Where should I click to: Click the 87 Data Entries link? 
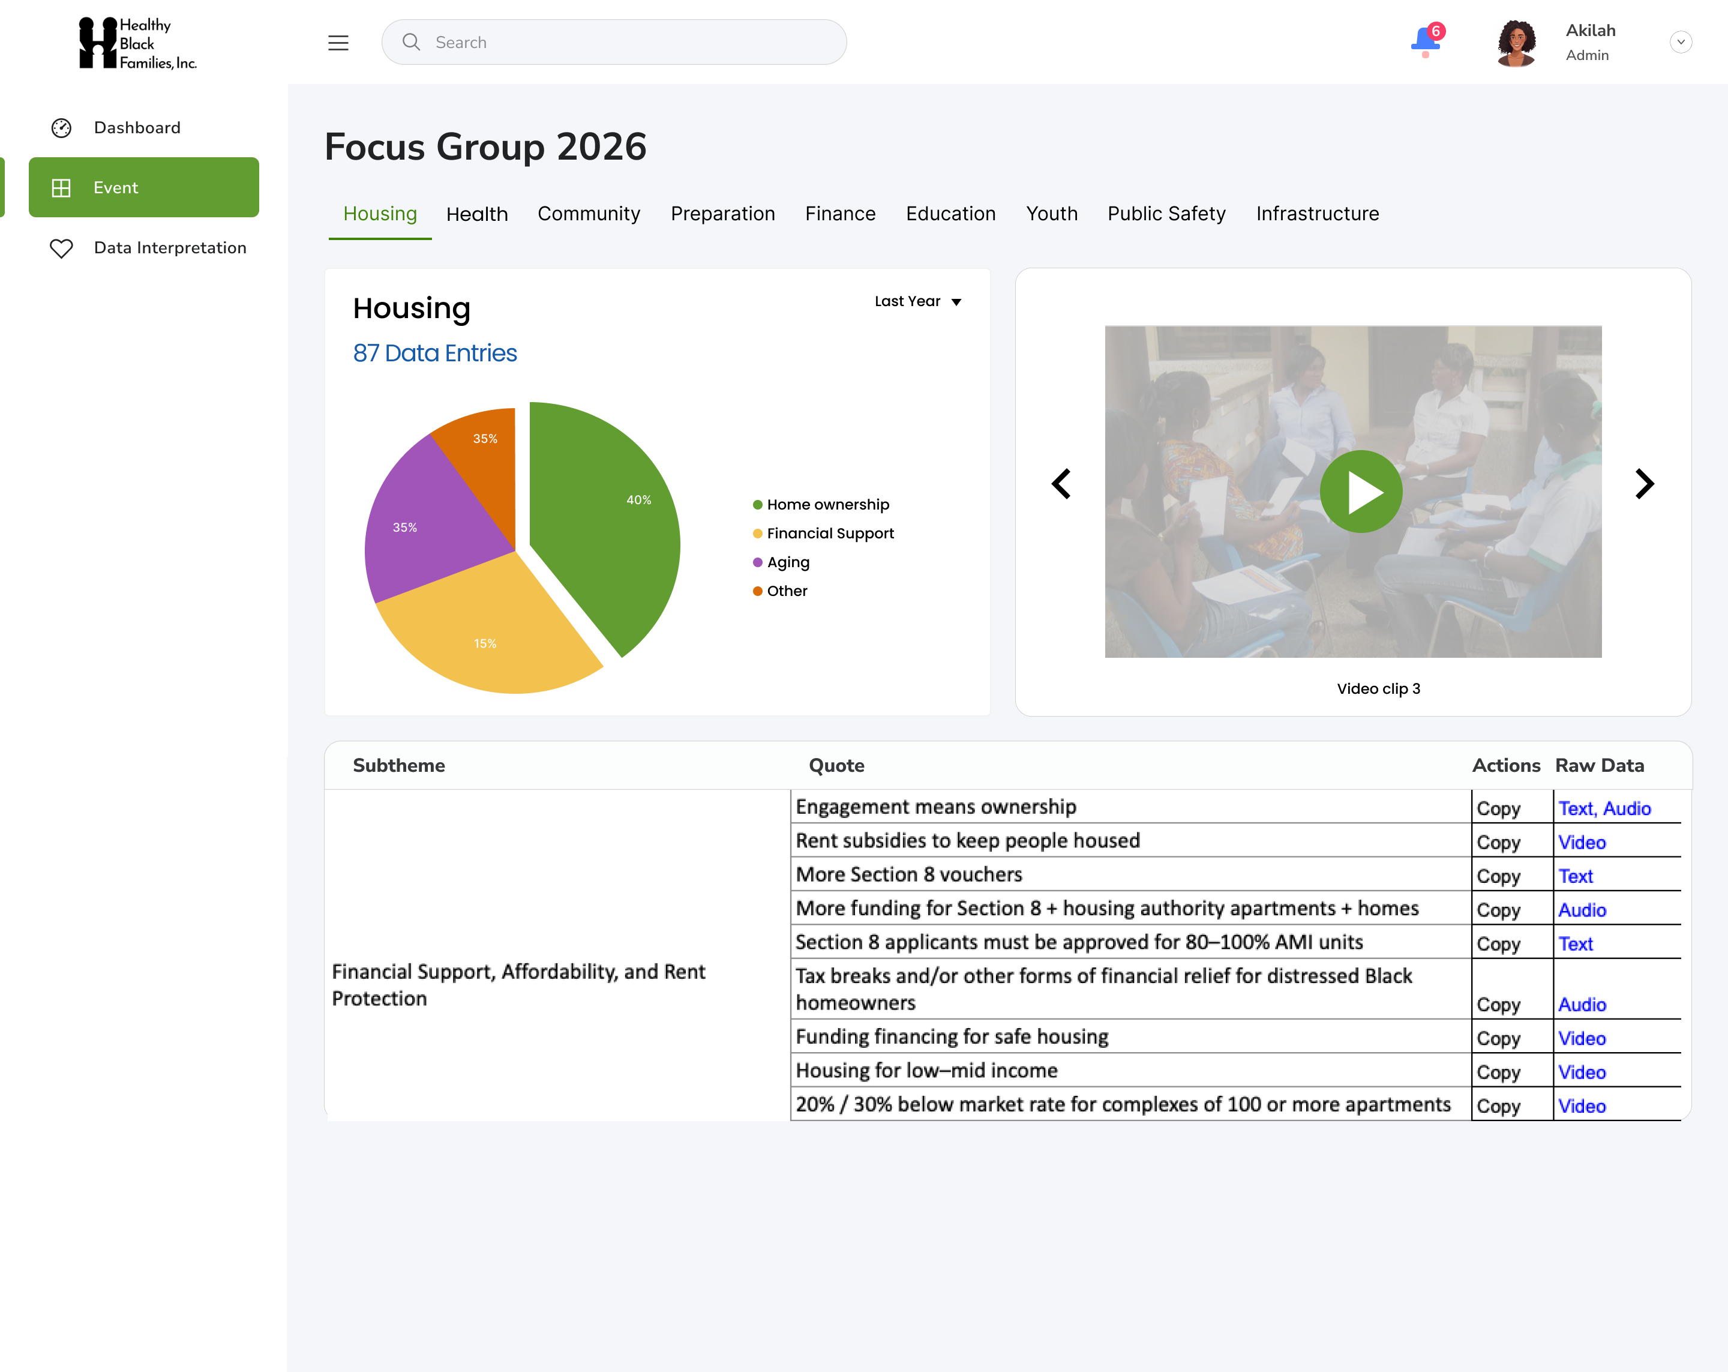coord(434,353)
